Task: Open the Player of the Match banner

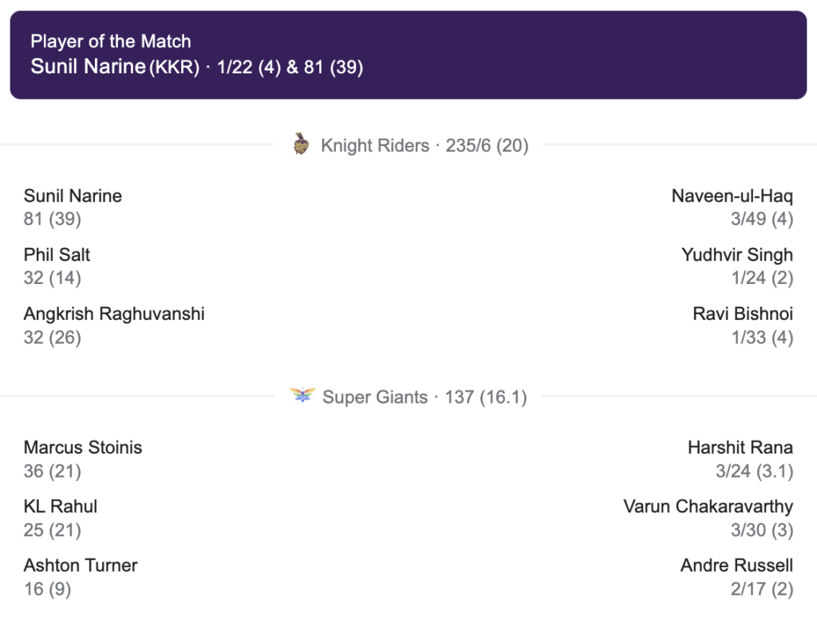Action: pos(408,54)
